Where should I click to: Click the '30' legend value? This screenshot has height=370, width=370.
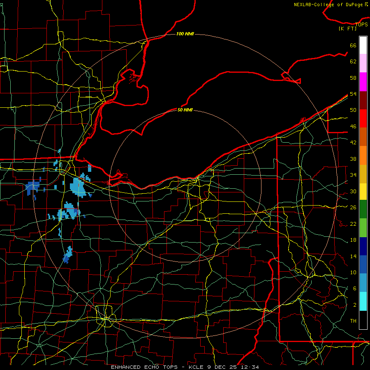click(x=353, y=191)
